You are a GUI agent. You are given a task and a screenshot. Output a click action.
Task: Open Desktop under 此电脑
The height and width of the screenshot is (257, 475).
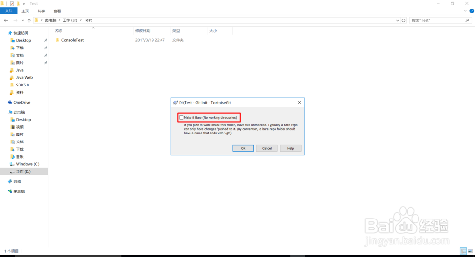[23, 119]
